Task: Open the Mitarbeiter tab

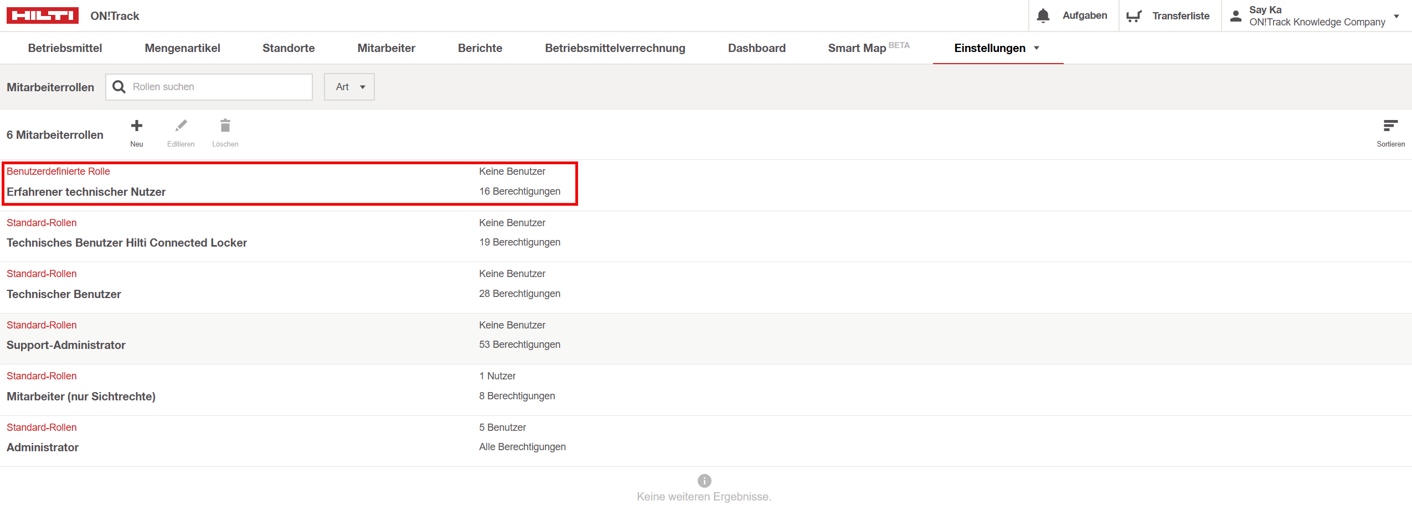Action: pyautogui.click(x=387, y=48)
